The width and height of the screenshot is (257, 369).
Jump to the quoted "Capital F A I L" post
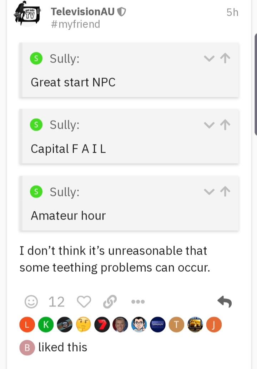click(x=225, y=125)
